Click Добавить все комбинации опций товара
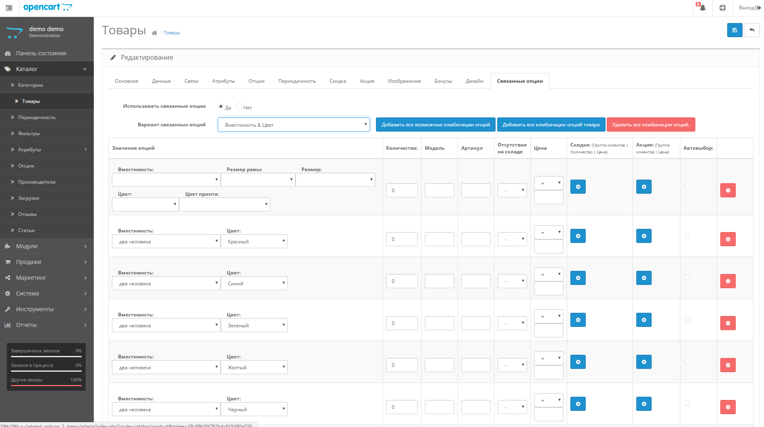 coord(551,125)
